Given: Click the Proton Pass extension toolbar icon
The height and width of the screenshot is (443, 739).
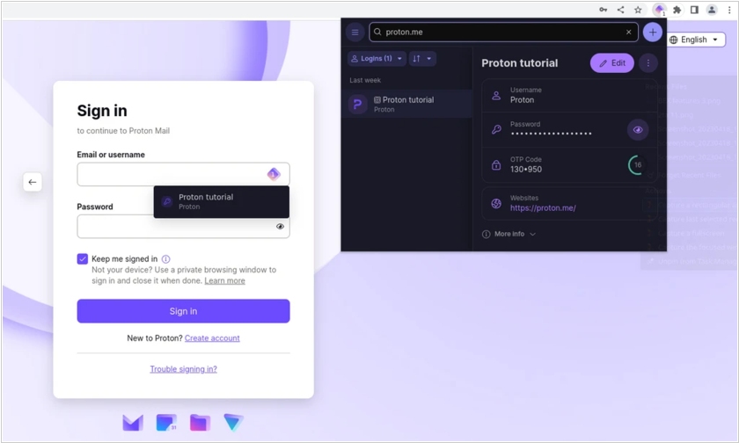Looking at the screenshot, I should pyautogui.click(x=659, y=10).
